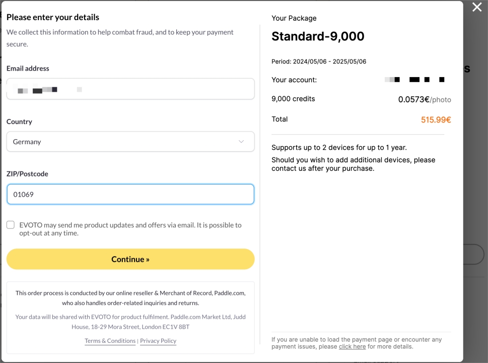Focus the ZIP/Postcode field containing 01069
This screenshot has height=363, width=488.
point(130,194)
